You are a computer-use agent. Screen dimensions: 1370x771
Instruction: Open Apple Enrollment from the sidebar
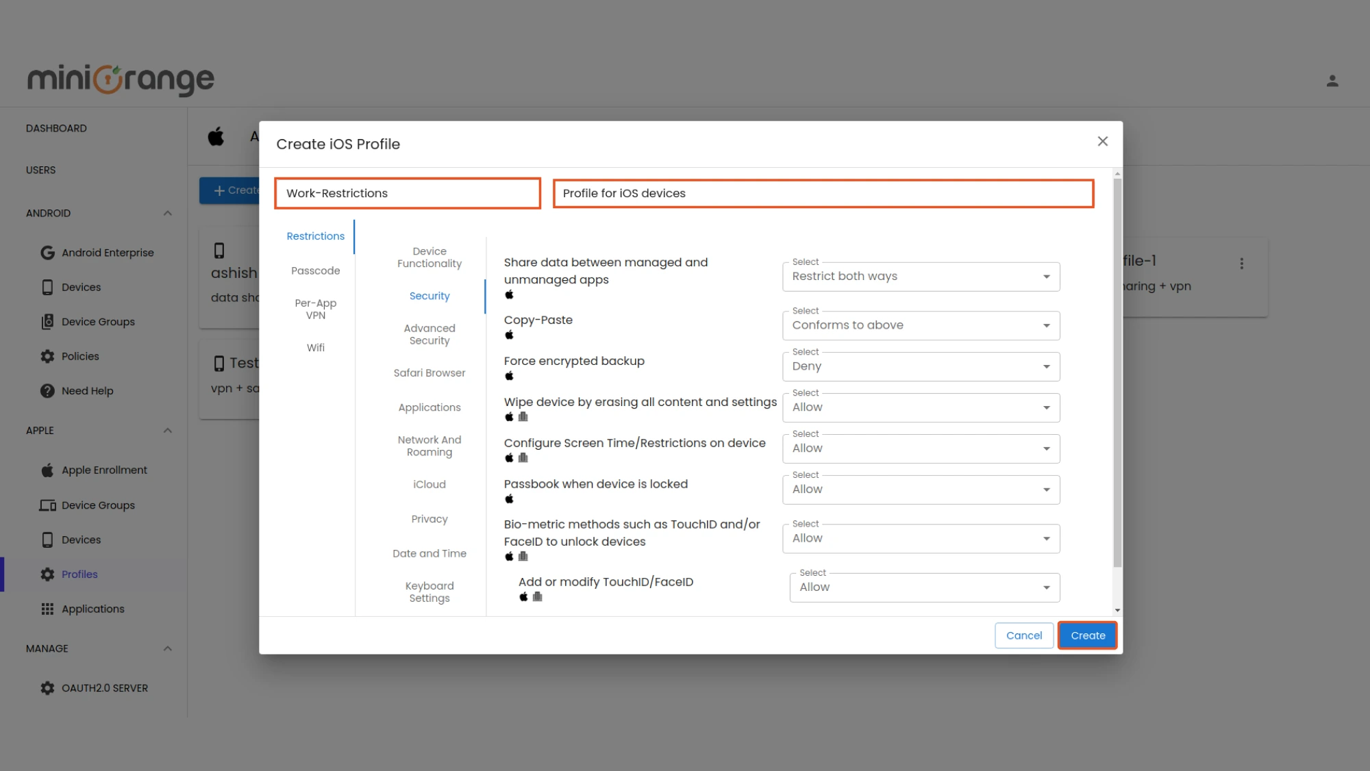click(x=47, y=470)
